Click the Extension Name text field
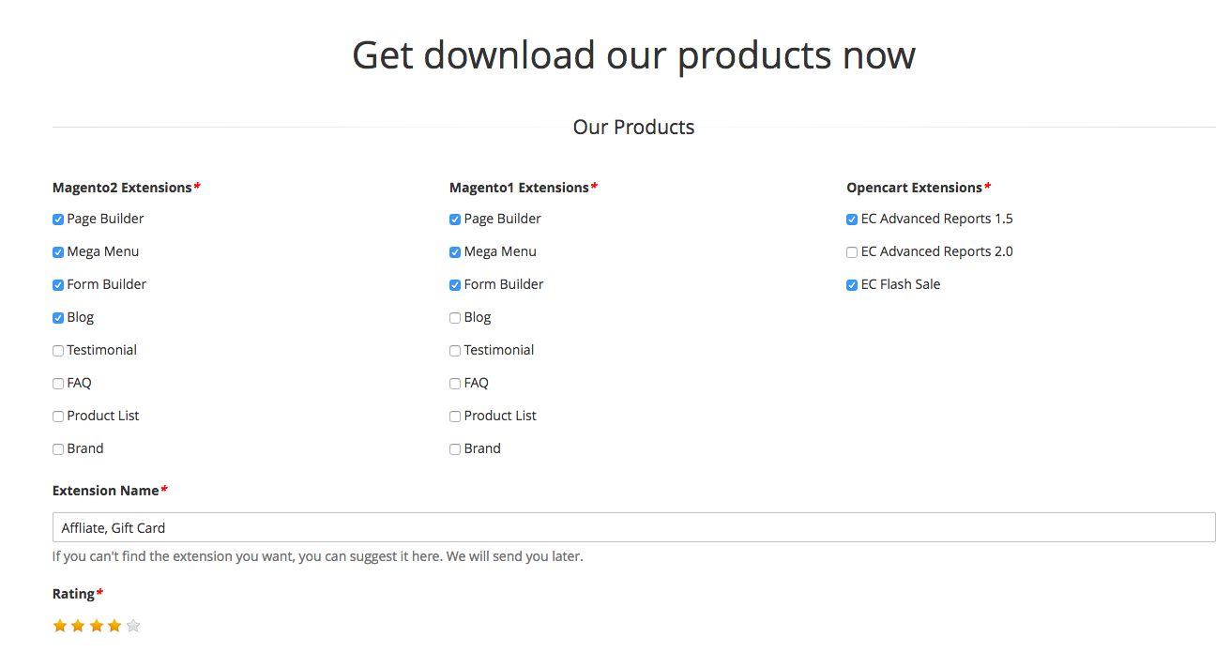The height and width of the screenshot is (652, 1231). [633, 528]
